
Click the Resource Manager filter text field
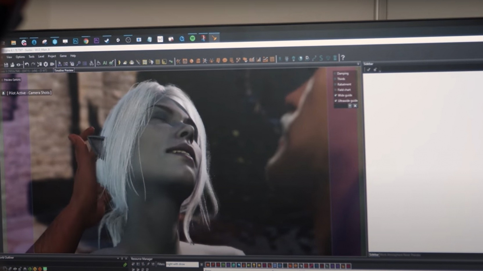pos(182,265)
